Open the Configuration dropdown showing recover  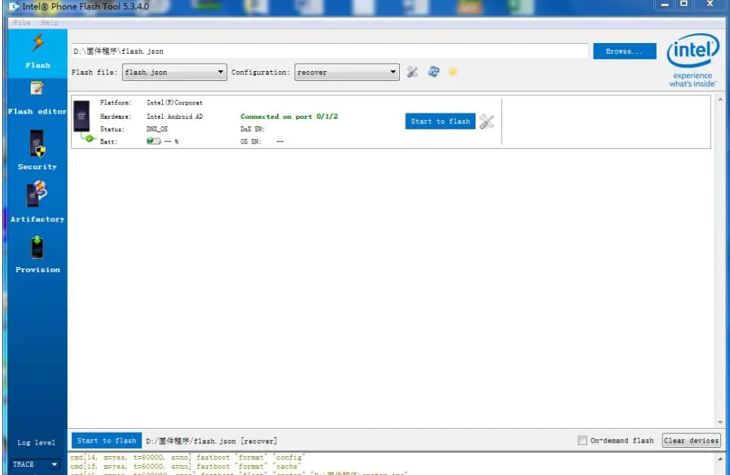point(347,72)
